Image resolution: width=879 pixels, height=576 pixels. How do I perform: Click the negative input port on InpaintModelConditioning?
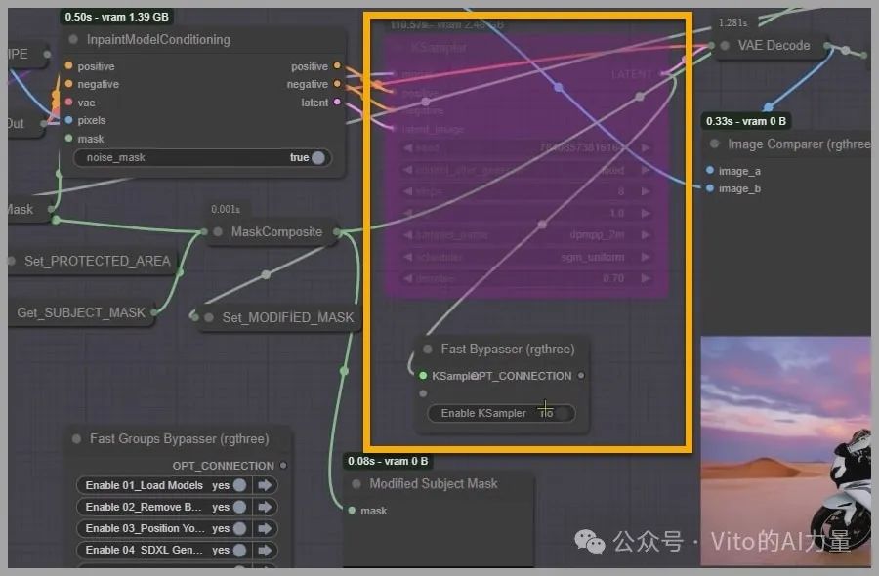tap(68, 84)
